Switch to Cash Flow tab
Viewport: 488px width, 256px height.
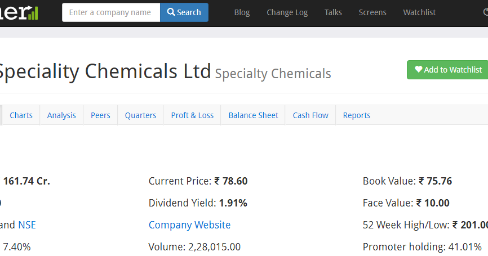[x=310, y=115]
